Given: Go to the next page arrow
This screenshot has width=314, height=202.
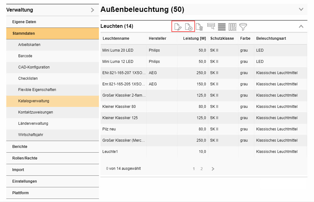Looking at the screenshot, I should (x=213, y=169).
